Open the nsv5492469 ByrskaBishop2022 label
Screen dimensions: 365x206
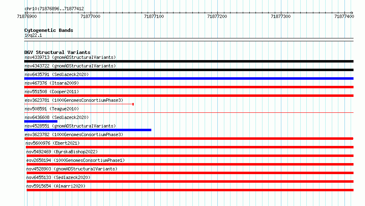(x=62, y=152)
